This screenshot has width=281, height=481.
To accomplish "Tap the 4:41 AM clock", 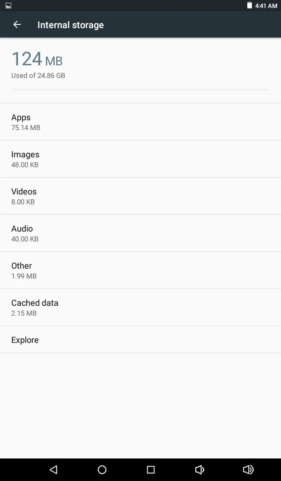I will [266, 6].
